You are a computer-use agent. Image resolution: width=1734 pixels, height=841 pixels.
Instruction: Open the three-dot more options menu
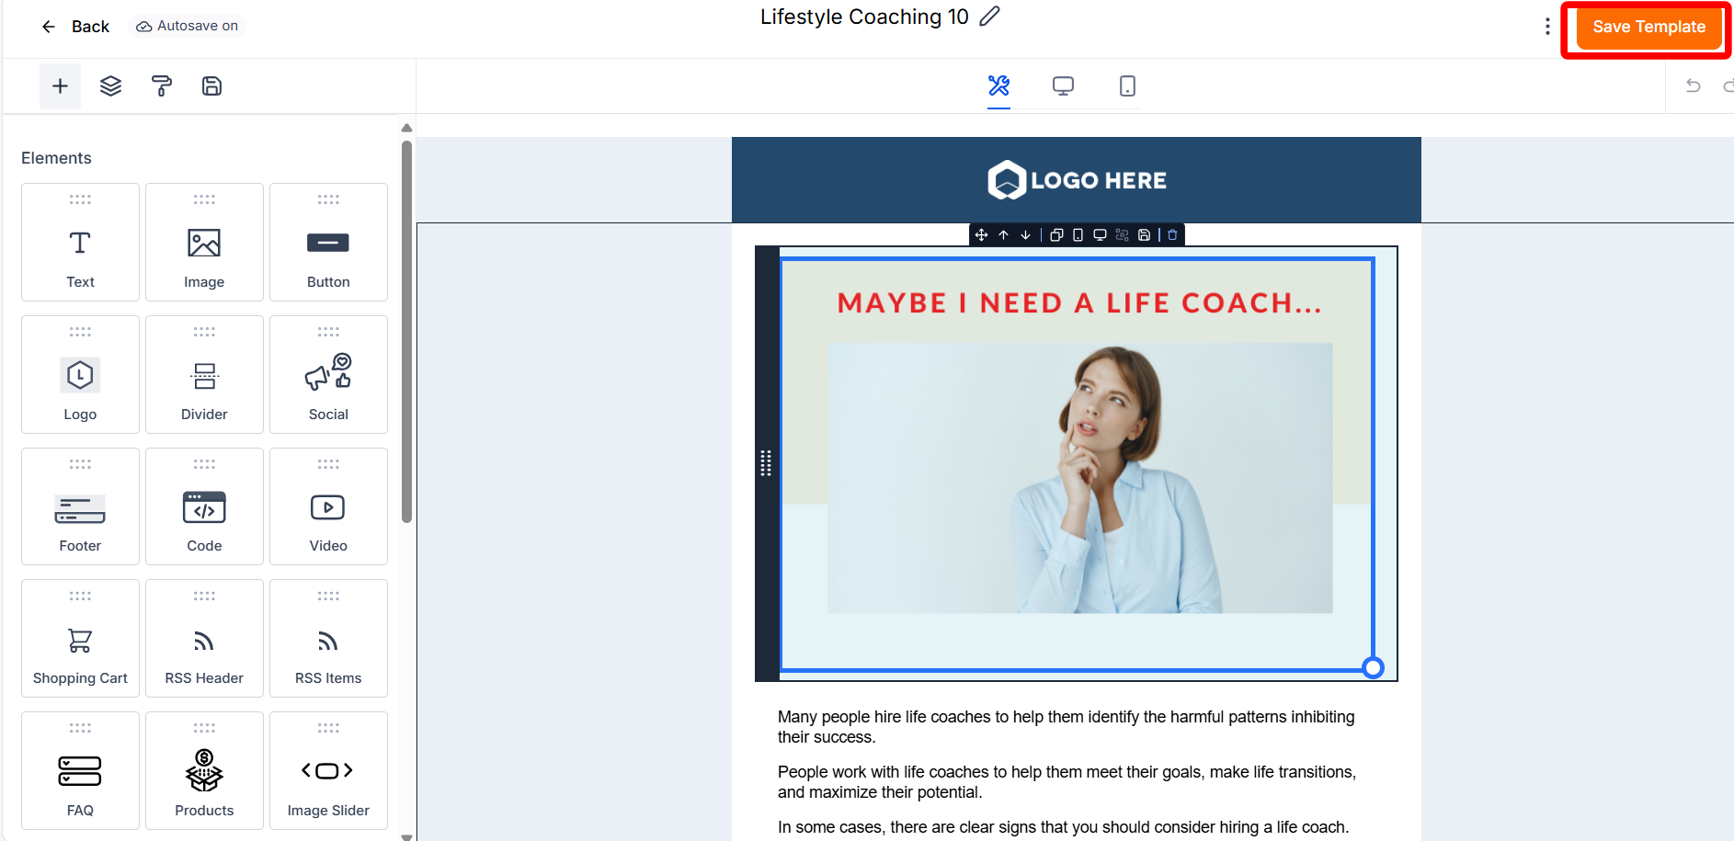[1547, 27]
